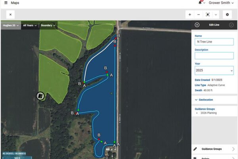
Task: Cancel Edit Line with the circled X
Action: click(197, 25)
